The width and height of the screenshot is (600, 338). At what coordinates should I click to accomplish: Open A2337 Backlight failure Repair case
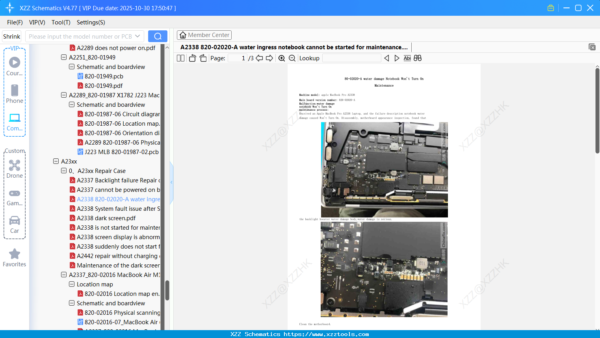tap(115, 180)
